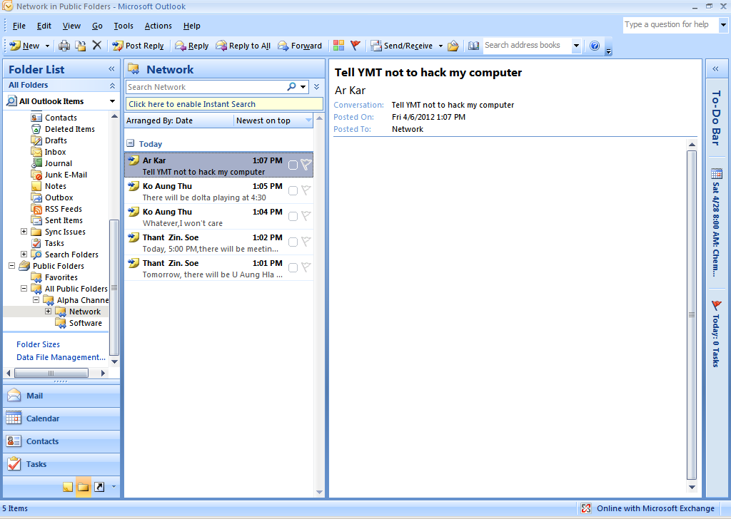The width and height of the screenshot is (731, 519).
Task: Open the Edit menu
Action: (44, 26)
